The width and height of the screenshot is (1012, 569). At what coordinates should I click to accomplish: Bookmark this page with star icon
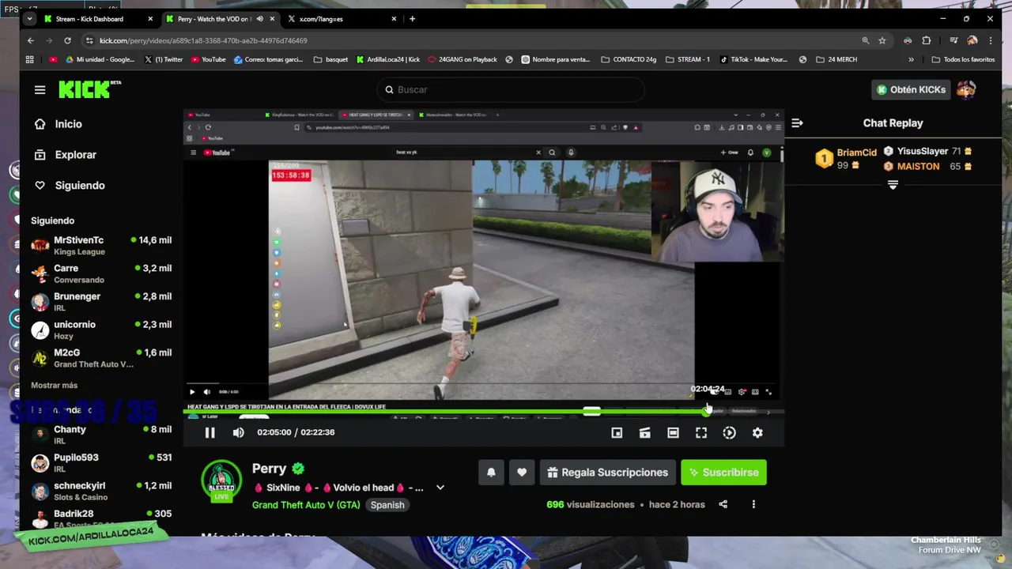pyautogui.click(x=882, y=40)
